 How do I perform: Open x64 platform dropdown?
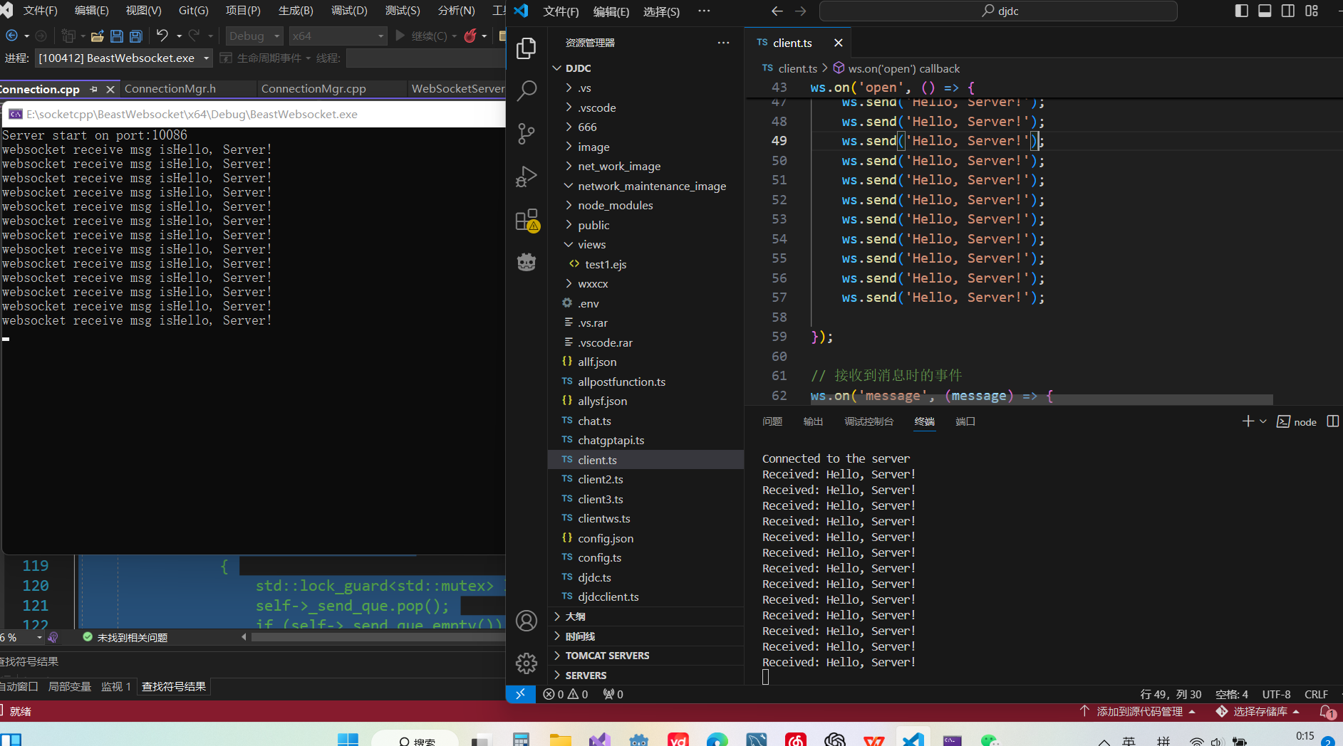(x=338, y=36)
